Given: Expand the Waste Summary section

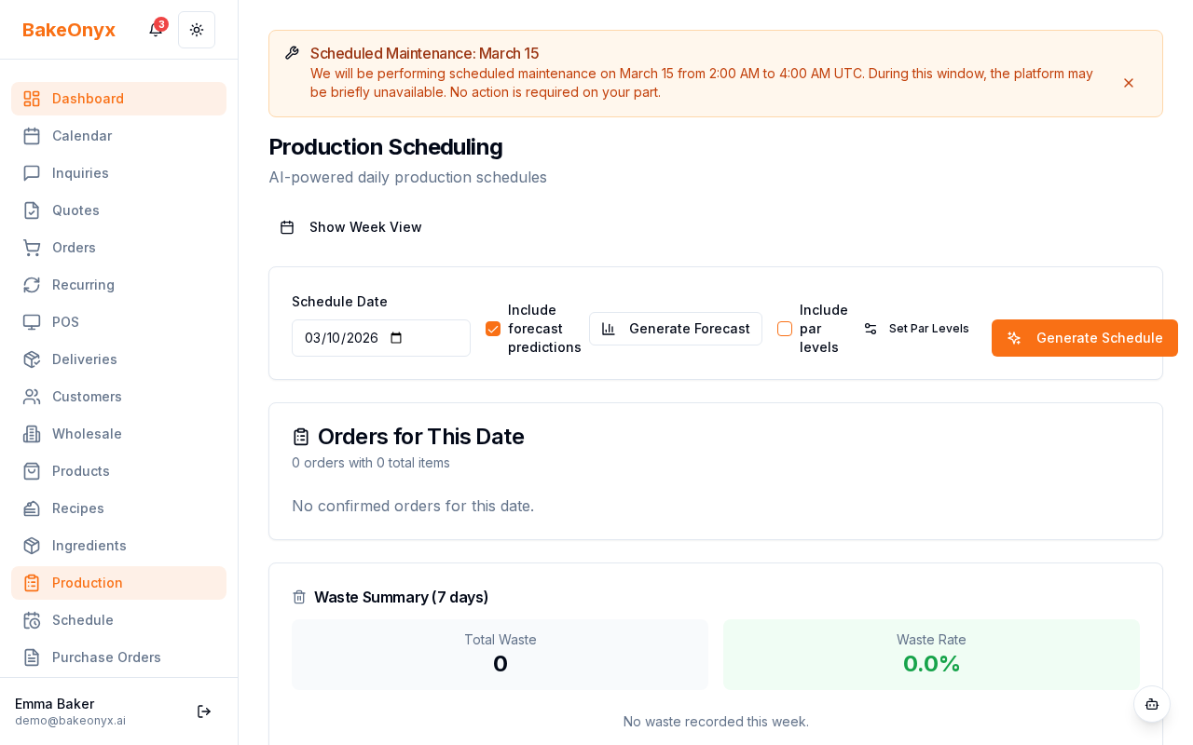Looking at the screenshot, I should pyautogui.click(x=401, y=597).
